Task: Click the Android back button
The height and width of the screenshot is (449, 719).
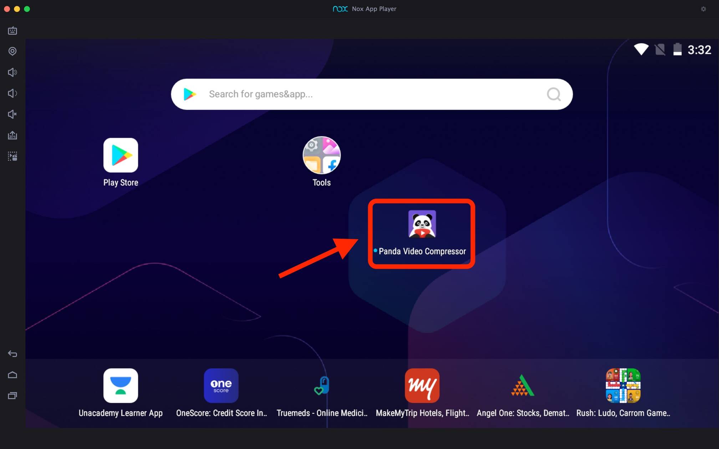Action: click(x=12, y=354)
